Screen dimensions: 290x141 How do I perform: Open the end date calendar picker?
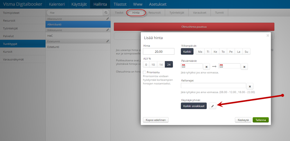[221, 66]
